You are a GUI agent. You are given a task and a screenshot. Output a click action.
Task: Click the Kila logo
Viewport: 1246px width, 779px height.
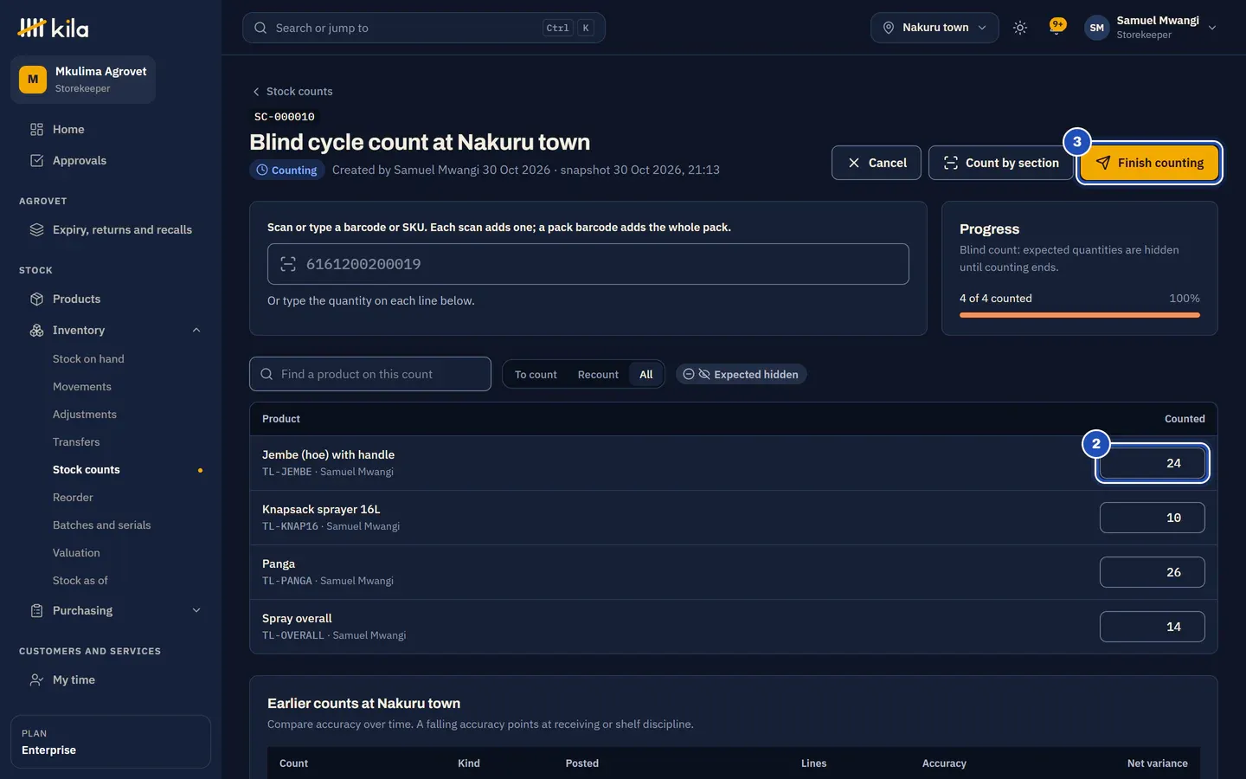[53, 29]
